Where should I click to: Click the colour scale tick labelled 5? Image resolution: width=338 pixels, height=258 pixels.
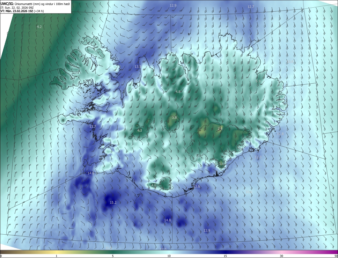tap(113, 256)
